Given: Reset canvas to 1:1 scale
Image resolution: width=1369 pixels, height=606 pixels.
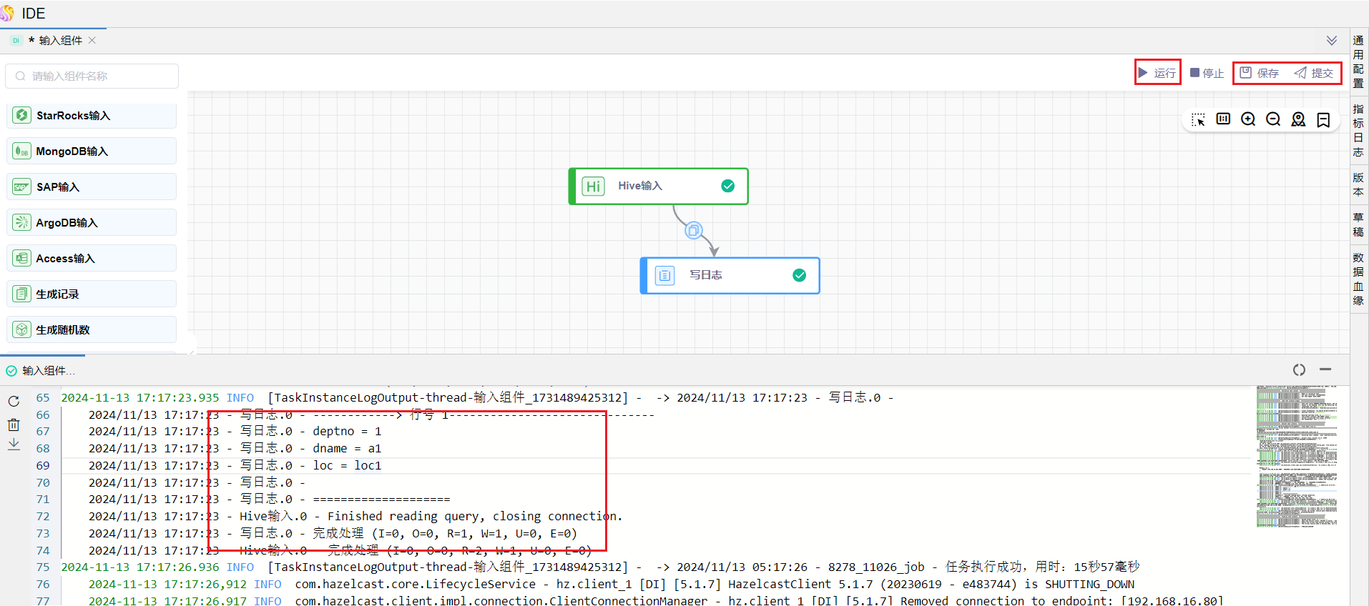Looking at the screenshot, I should tap(1223, 119).
